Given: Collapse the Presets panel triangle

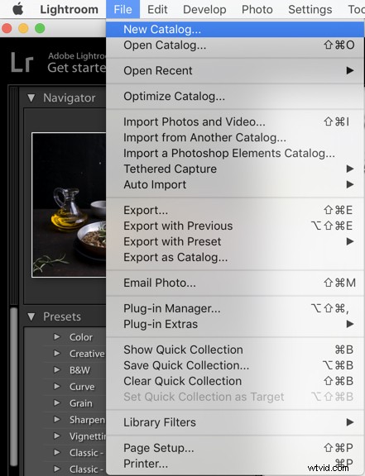Looking at the screenshot, I should click(x=31, y=317).
